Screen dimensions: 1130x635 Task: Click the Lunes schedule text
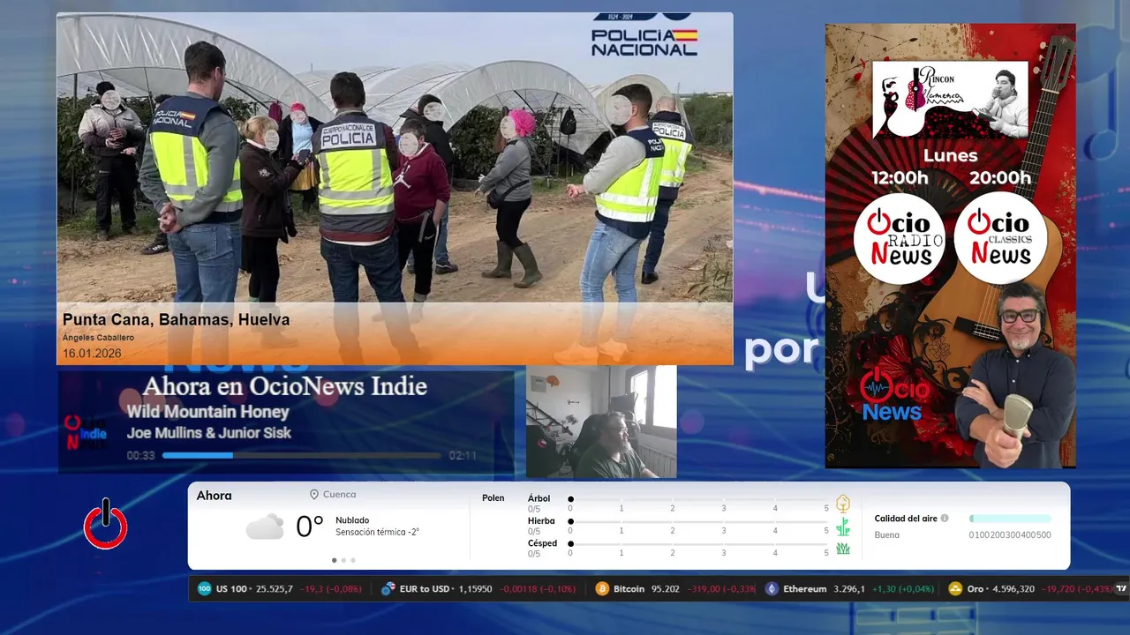point(950,156)
